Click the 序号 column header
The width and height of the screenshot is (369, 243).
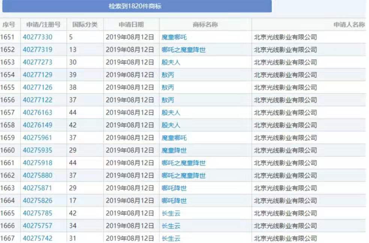coord(9,24)
